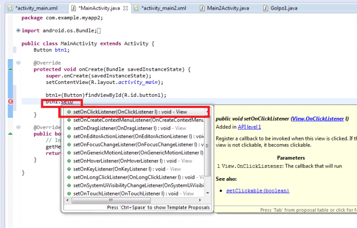Screen dimensions: 357x228
Task: Choose the setOnLongClickListener proposal
Action: point(135,177)
